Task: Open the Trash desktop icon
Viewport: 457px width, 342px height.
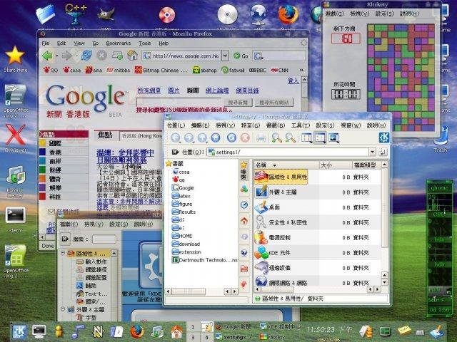Action: (x=441, y=140)
